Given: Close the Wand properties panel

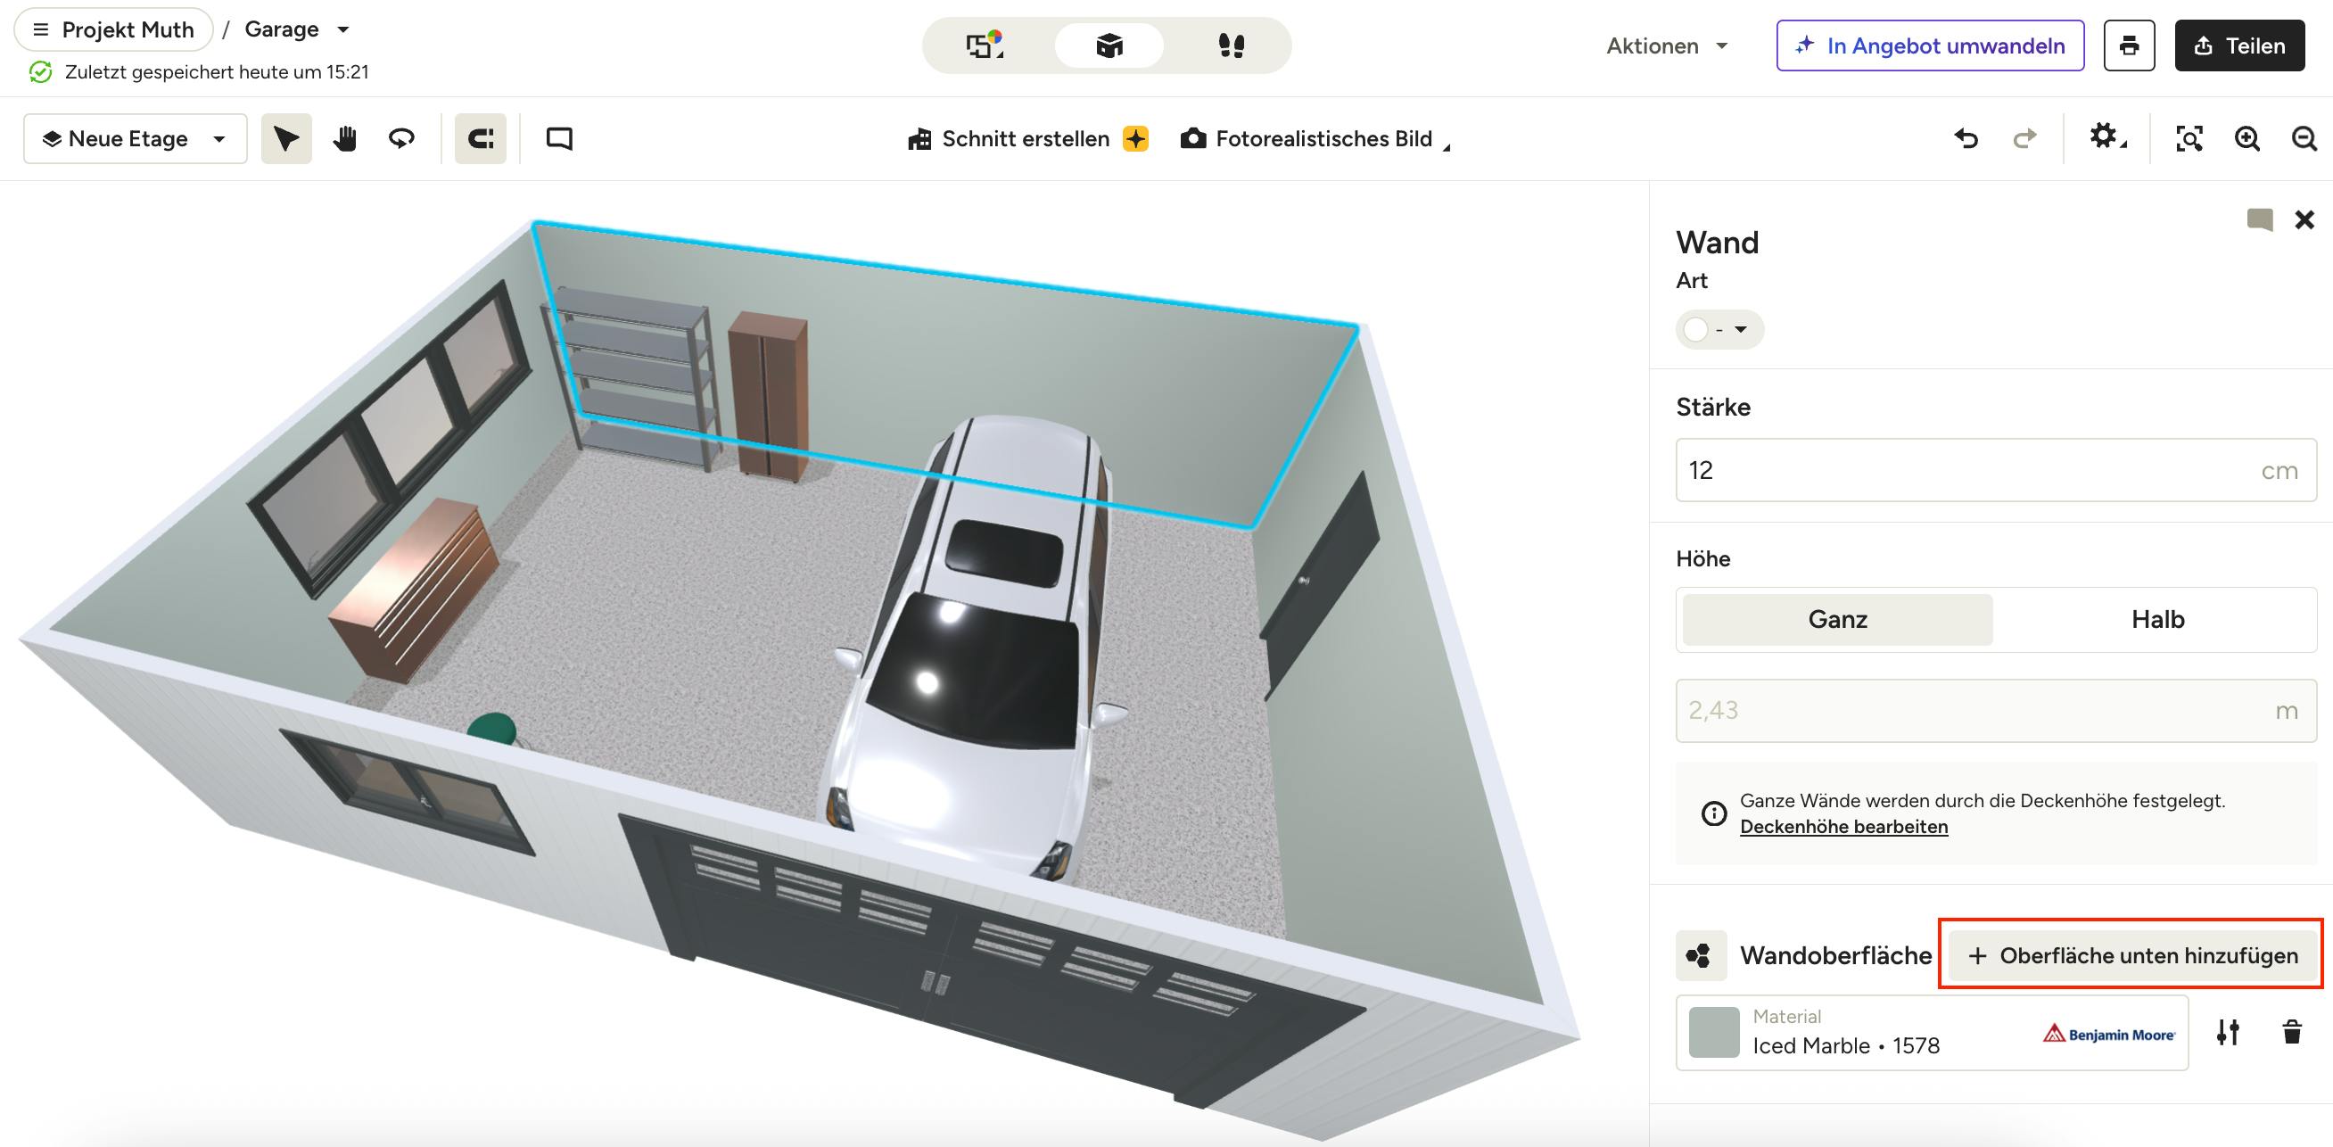Looking at the screenshot, I should (x=2305, y=219).
